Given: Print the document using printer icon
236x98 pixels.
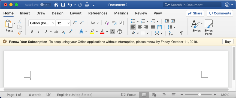Looking at the screenshot, I should point(87,5).
